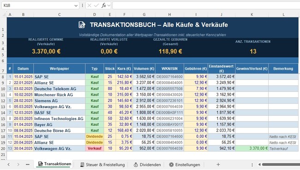The width and height of the screenshot is (300, 170).
Task: Select column H header
Action: click(x=169, y=14)
